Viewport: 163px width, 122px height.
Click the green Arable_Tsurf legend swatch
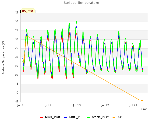tap(88, 117)
